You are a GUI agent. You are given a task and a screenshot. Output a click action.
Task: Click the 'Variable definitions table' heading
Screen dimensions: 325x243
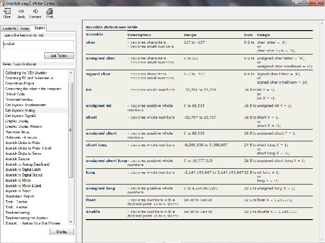pyautogui.click(x=112, y=27)
